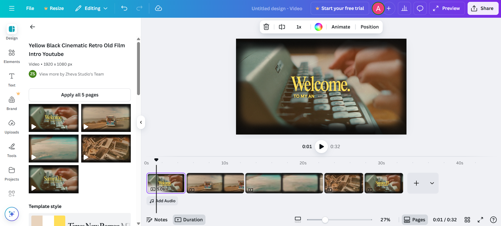The height and width of the screenshot is (226, 501).
Task: Select the old photos template thumbnail
Action: 106,148
